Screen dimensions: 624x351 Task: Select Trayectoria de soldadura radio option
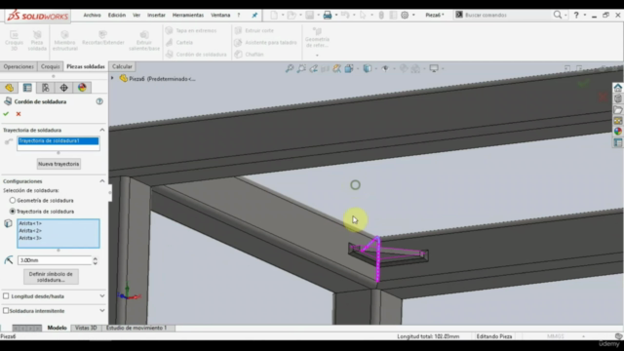13,211
